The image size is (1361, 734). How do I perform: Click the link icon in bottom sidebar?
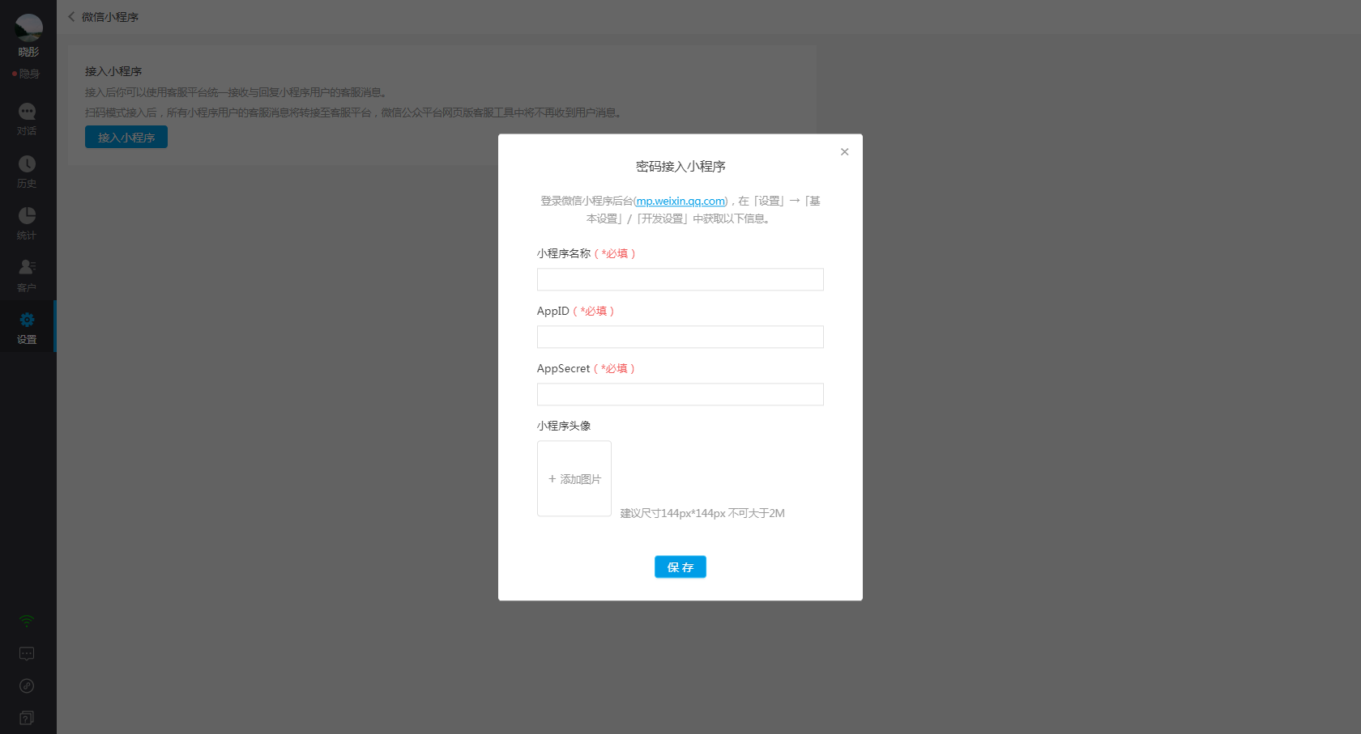click(x=27, y=685)
